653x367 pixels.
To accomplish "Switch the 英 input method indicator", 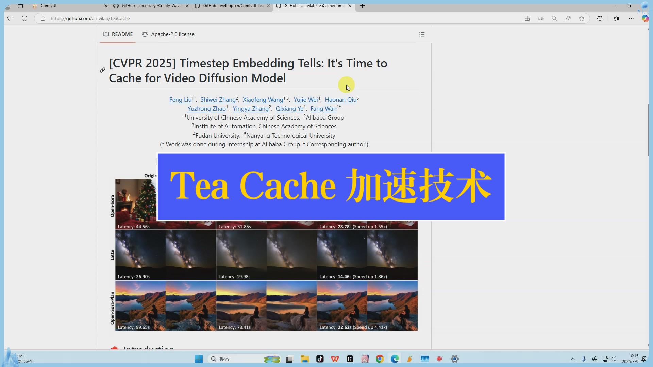I will pos(594,359).
